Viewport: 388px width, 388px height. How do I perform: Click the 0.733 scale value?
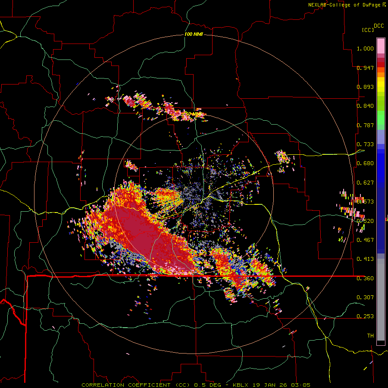365,144
